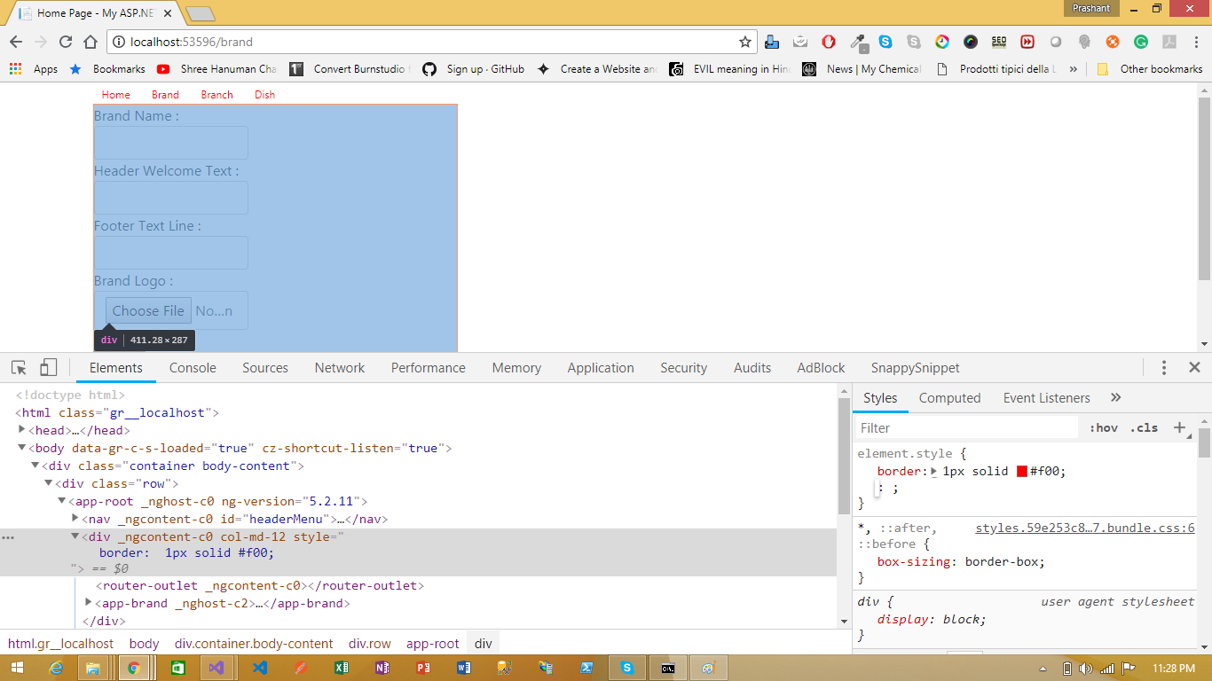The image size is (1212, 681).
Task: Reload the page
Action: tap(65, 42)
